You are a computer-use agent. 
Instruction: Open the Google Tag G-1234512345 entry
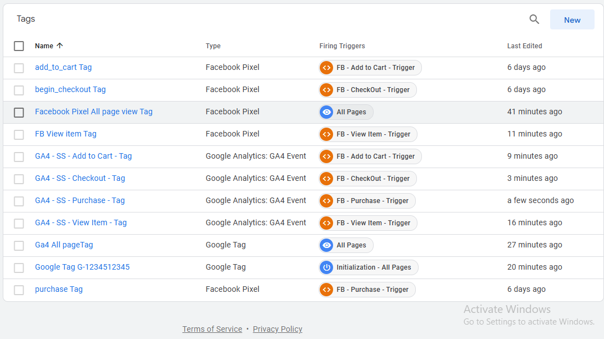[82, 267]
